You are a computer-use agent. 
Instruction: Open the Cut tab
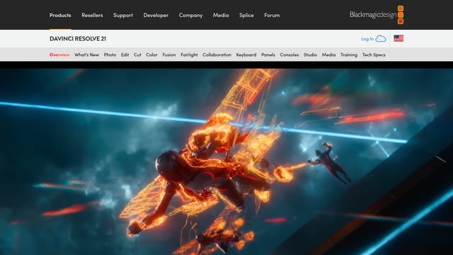pyautogui.click(x=137, y=55)
